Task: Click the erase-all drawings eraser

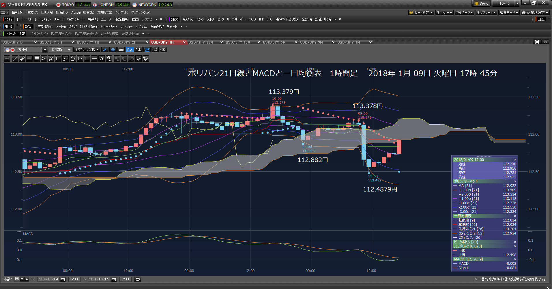Action: (146, 59)
